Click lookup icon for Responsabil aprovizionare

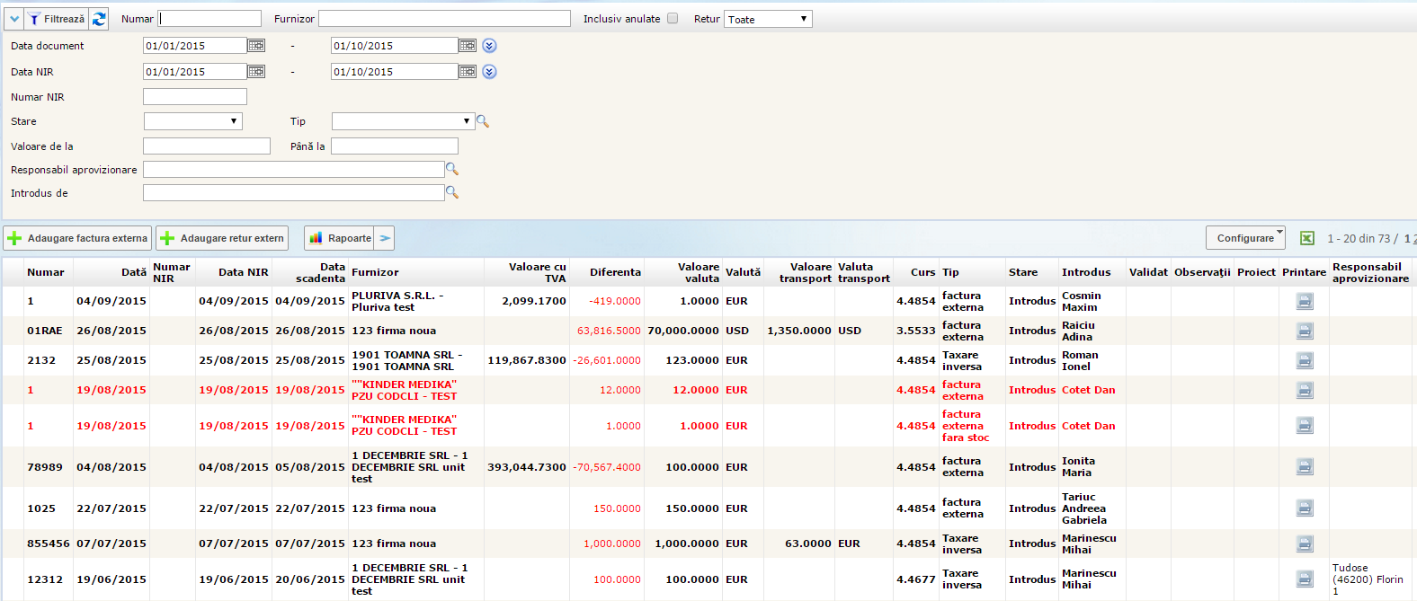452,169
